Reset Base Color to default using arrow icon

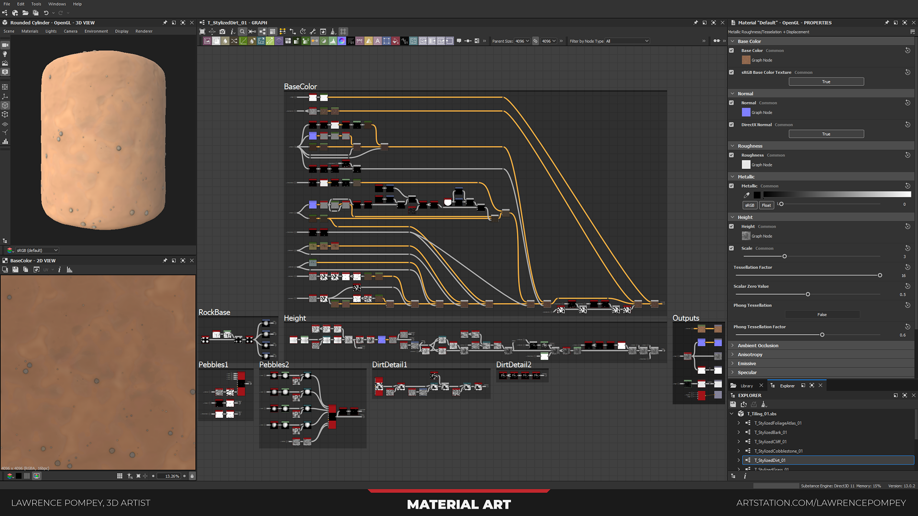pyautogui.click(x=907, y=50)
